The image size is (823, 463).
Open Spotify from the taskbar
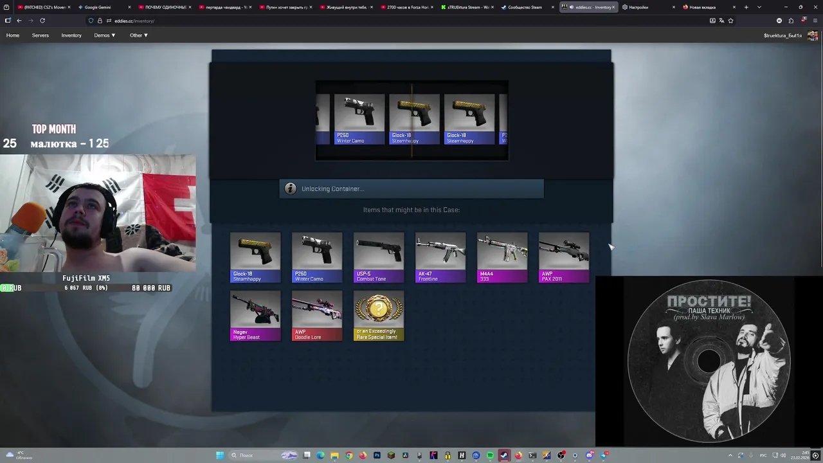490,455
